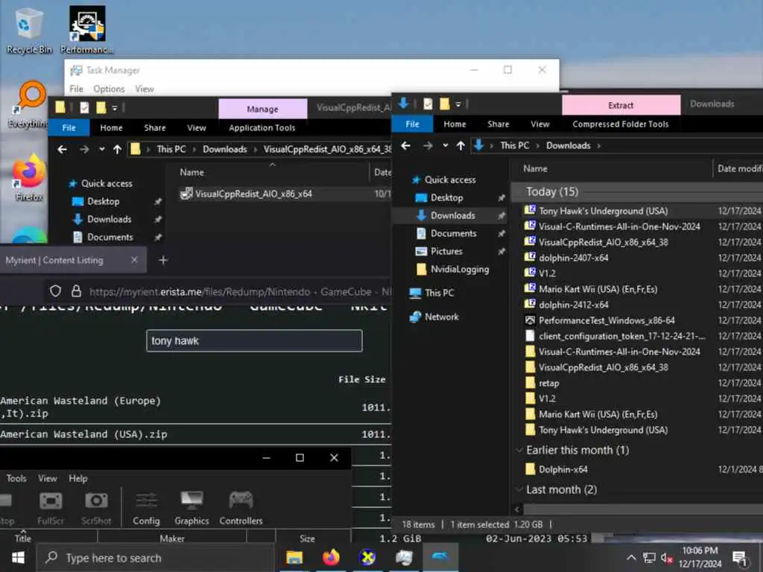The width and height of the screenshot is (763, 572).
Task: Click the Windows Start button
Action: (18, 557)
